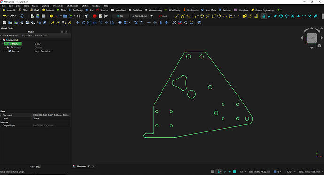The height and width of the screenshot is (175, 324).
Task: Click the TOP face of navigation cube
Action: pos(312,38)
